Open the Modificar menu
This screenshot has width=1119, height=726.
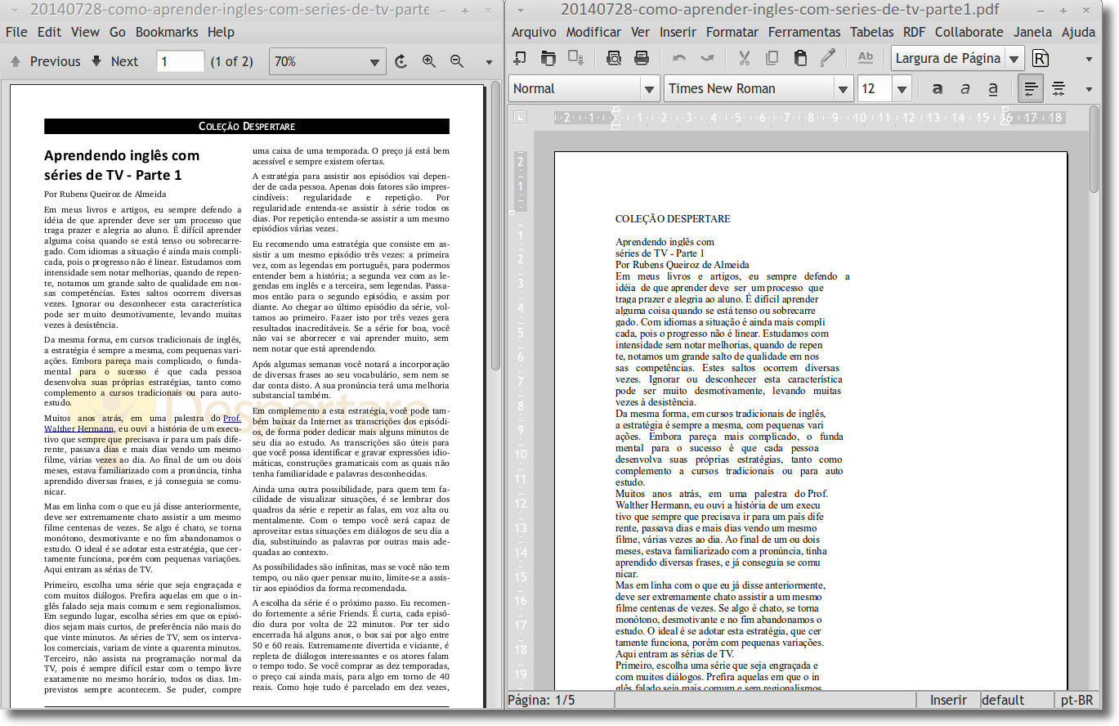pos(593,32)
